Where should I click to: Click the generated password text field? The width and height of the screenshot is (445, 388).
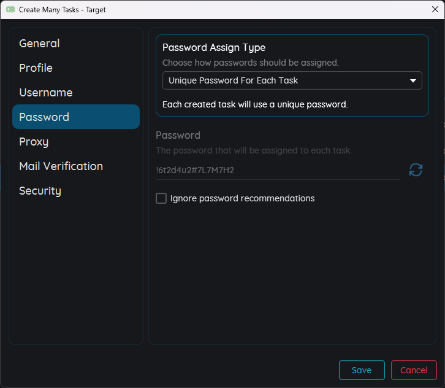coord(276,170)
